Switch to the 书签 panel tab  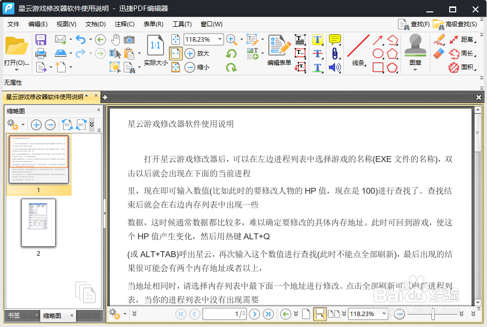14,315
